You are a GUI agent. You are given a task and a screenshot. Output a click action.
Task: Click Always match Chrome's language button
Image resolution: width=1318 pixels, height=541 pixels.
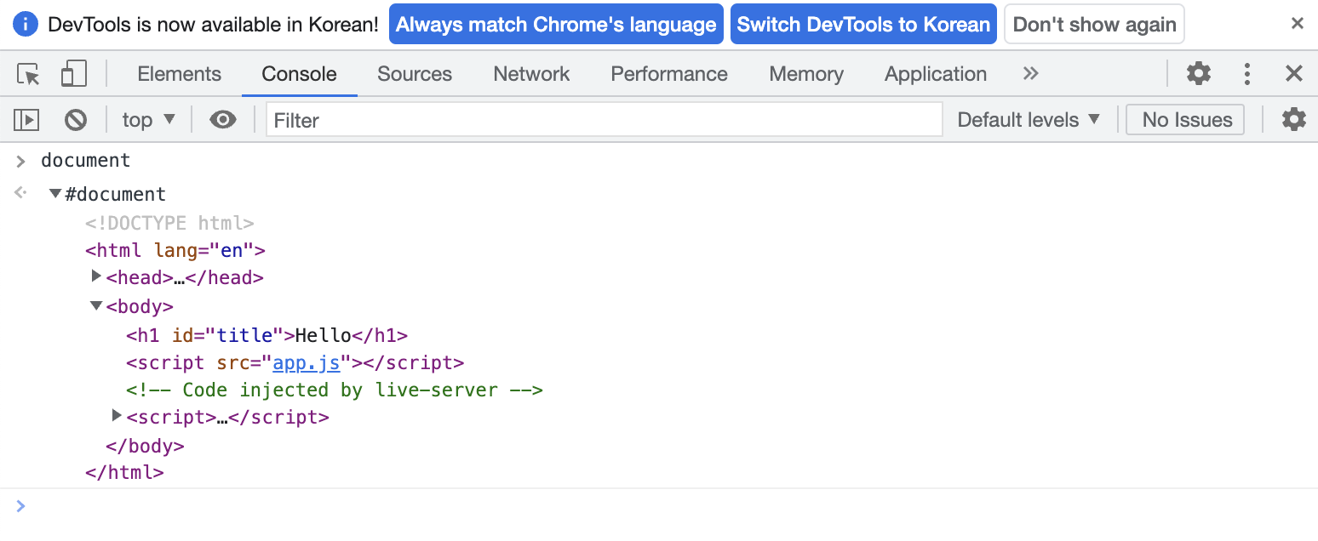click(x=556, y=24)
